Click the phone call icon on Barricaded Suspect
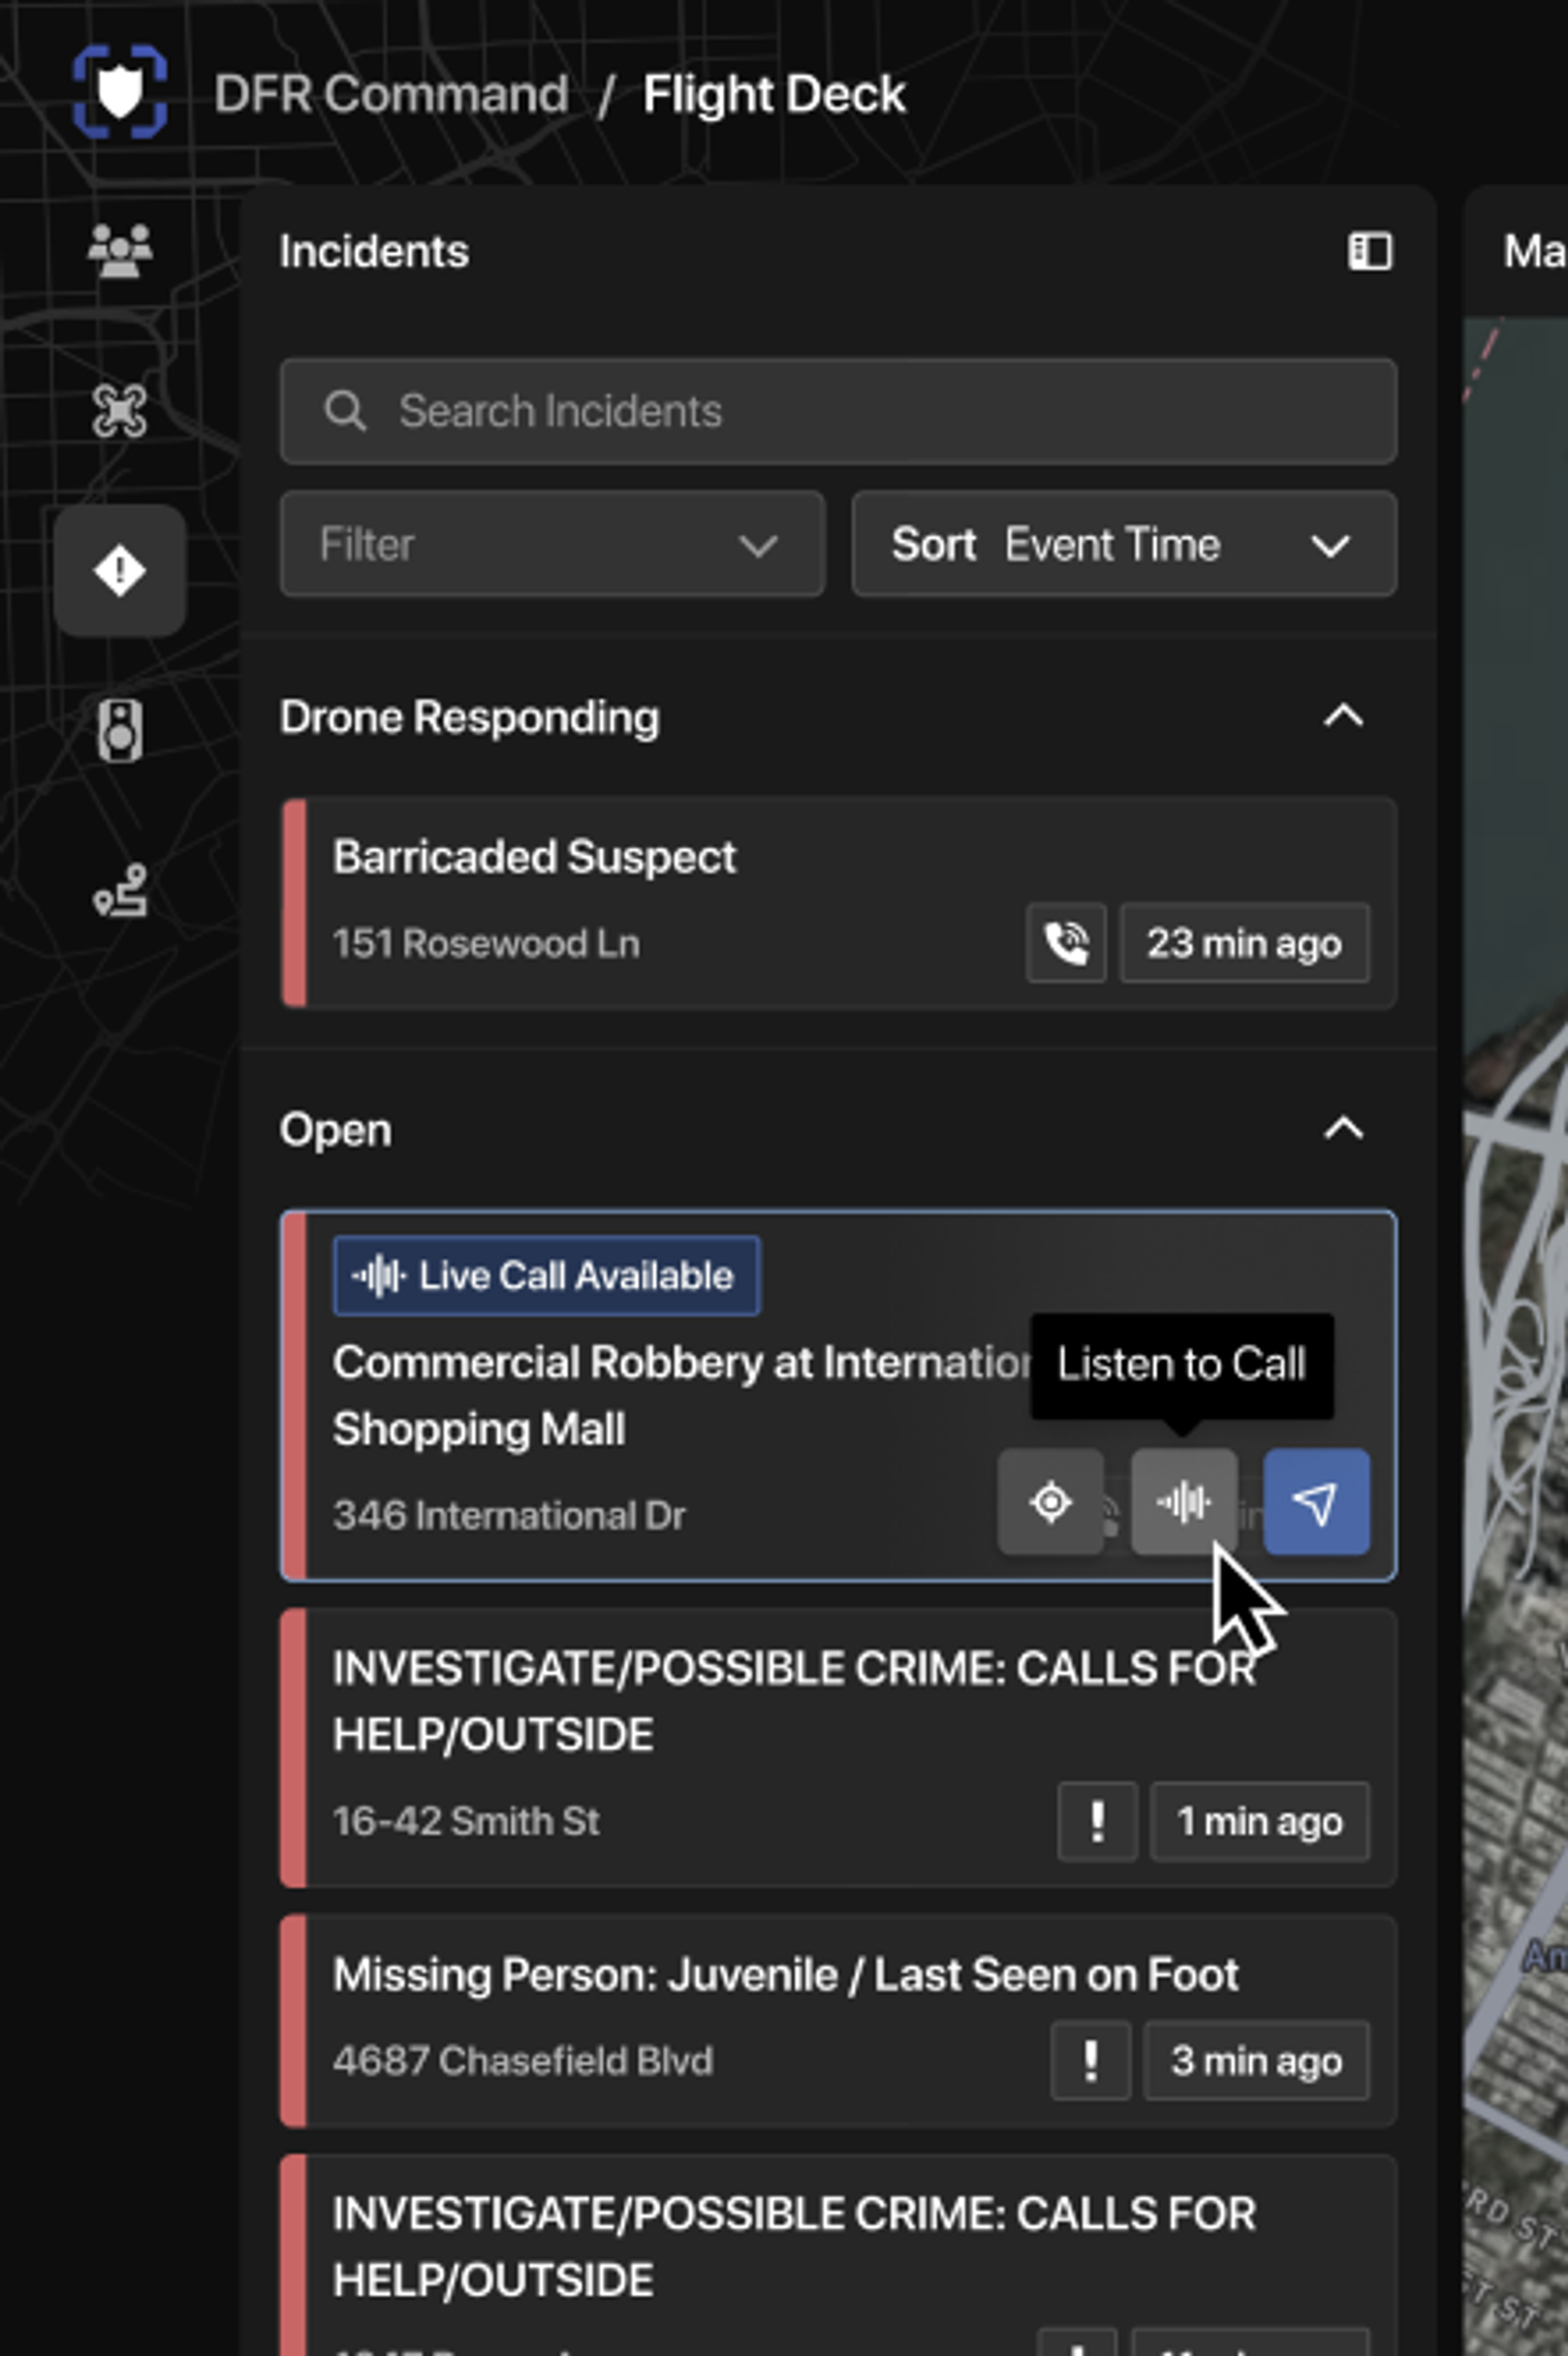 1066,943
